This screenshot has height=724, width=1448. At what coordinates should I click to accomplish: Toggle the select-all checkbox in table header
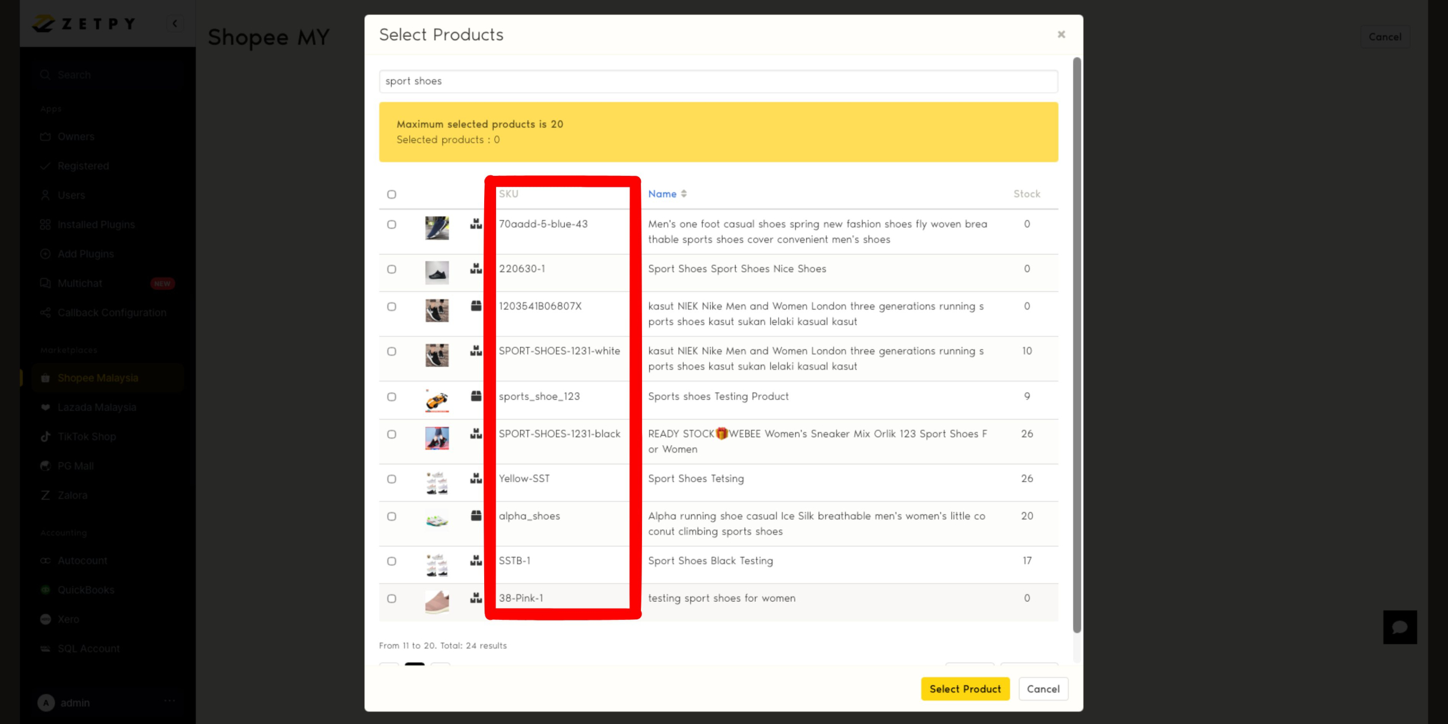(391, 195)
